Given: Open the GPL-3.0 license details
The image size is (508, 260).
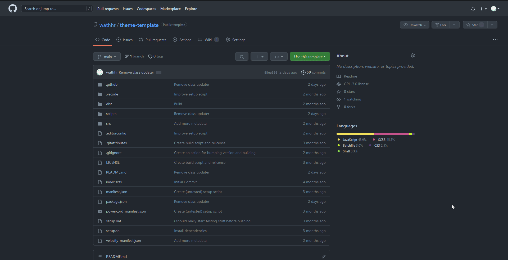Looking at the screenshot, I should click(x=356, y=84).
